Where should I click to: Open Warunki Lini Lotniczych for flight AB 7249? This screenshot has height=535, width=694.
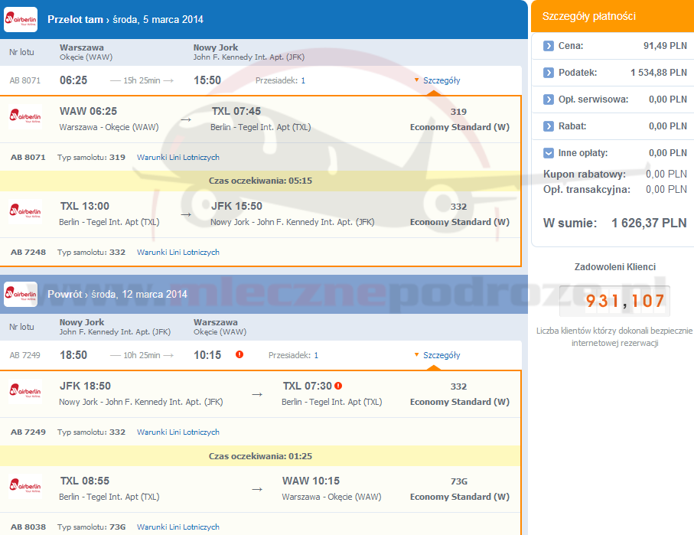click(178, 432)
